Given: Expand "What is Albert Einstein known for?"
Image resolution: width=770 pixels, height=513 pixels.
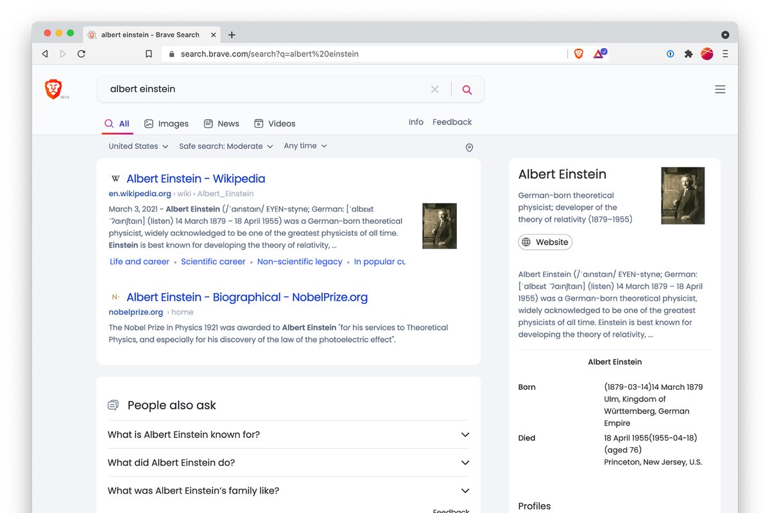Looking at the screenshot, I should coord(287,434).
